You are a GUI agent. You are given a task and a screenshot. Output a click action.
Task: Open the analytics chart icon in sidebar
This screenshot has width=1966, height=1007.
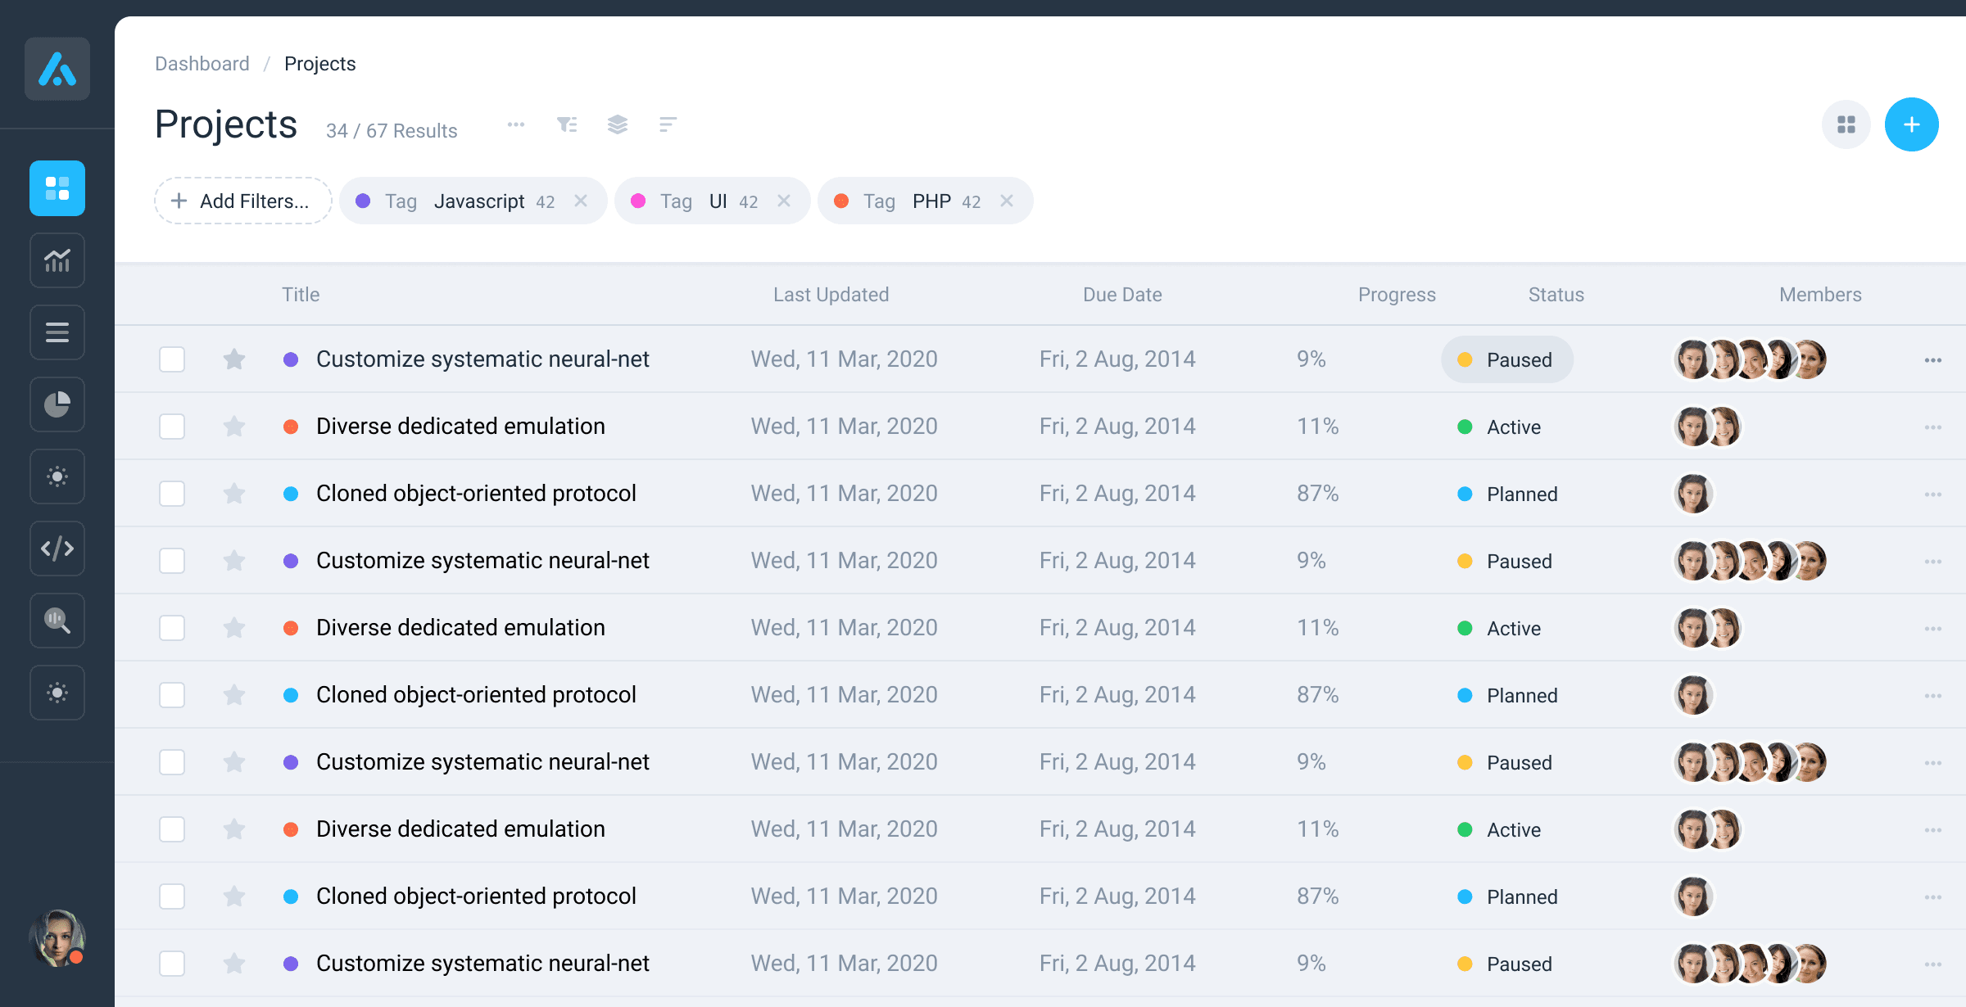pyautogui.click(x=57, y=260)
